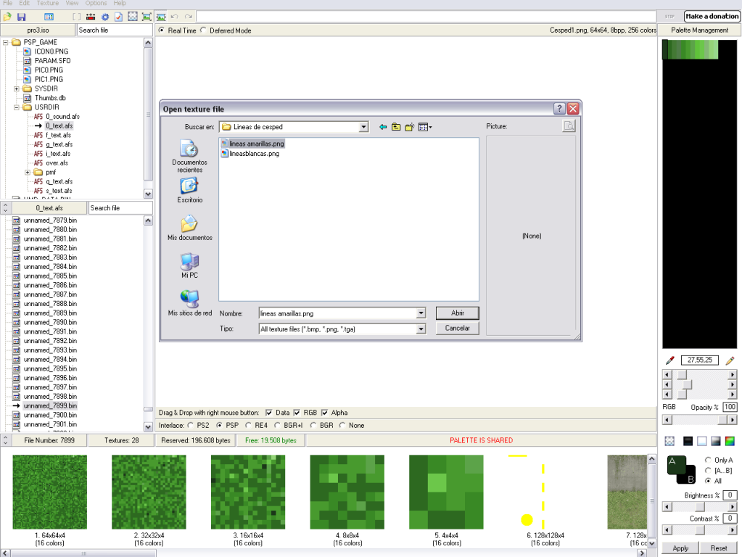
Task: Open Mi PC in places bar
Action: tap(190, 265)
